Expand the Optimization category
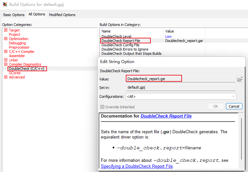This screenshot has height=172, width=248. pyautogui.click(x=6, y=39)
